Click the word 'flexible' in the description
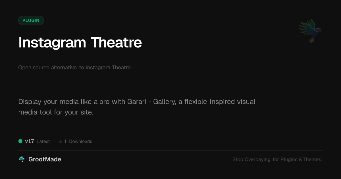Image resolution: width=341 pixels, height=179 pixels. click(196, 102)
